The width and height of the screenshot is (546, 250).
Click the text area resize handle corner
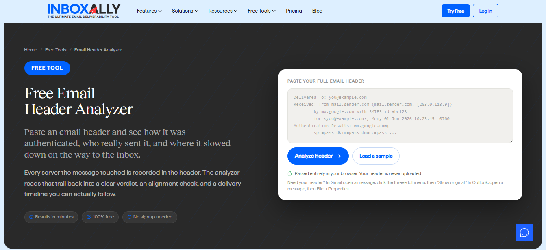click(511, 141)
